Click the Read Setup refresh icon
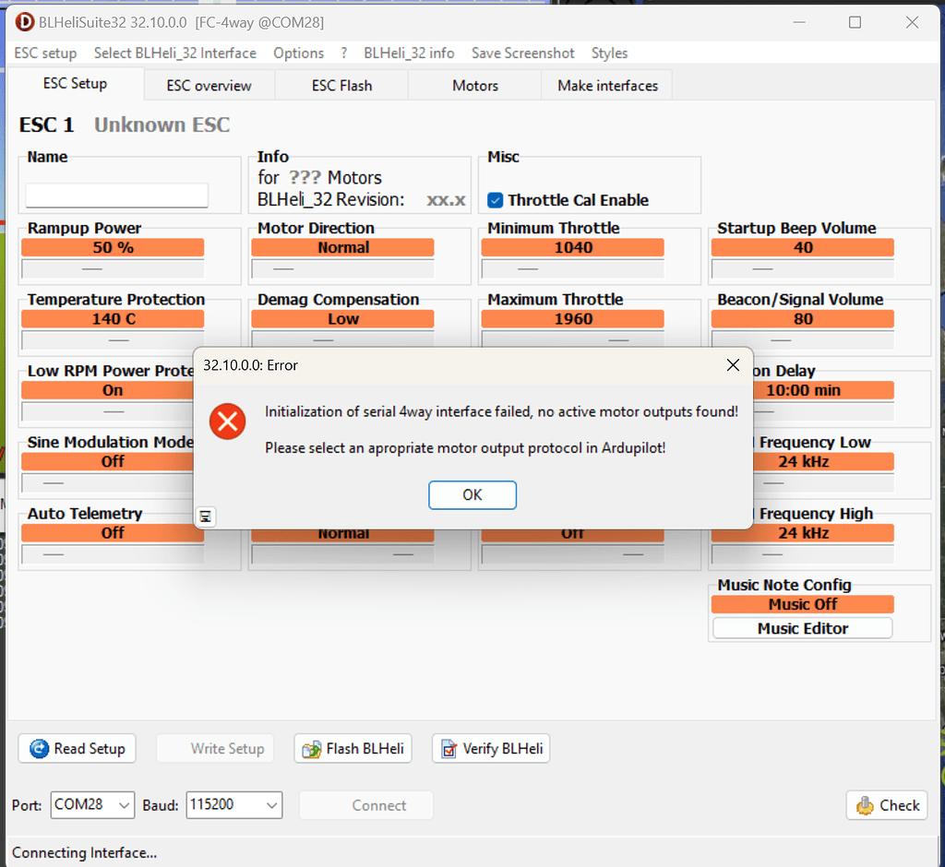Viewport: 945px width, 867px height. 39,749
